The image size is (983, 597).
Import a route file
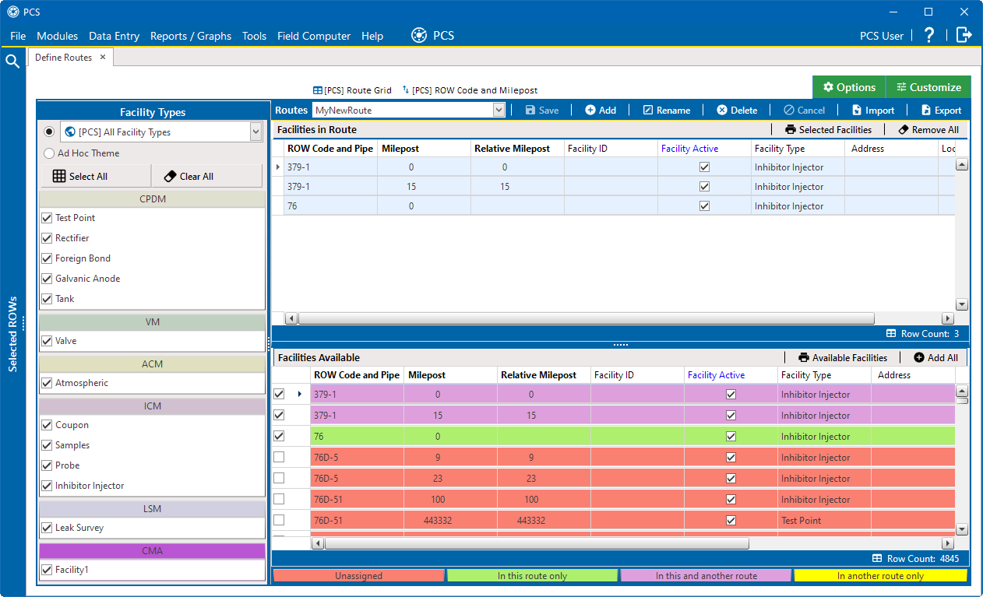point(873,110)
